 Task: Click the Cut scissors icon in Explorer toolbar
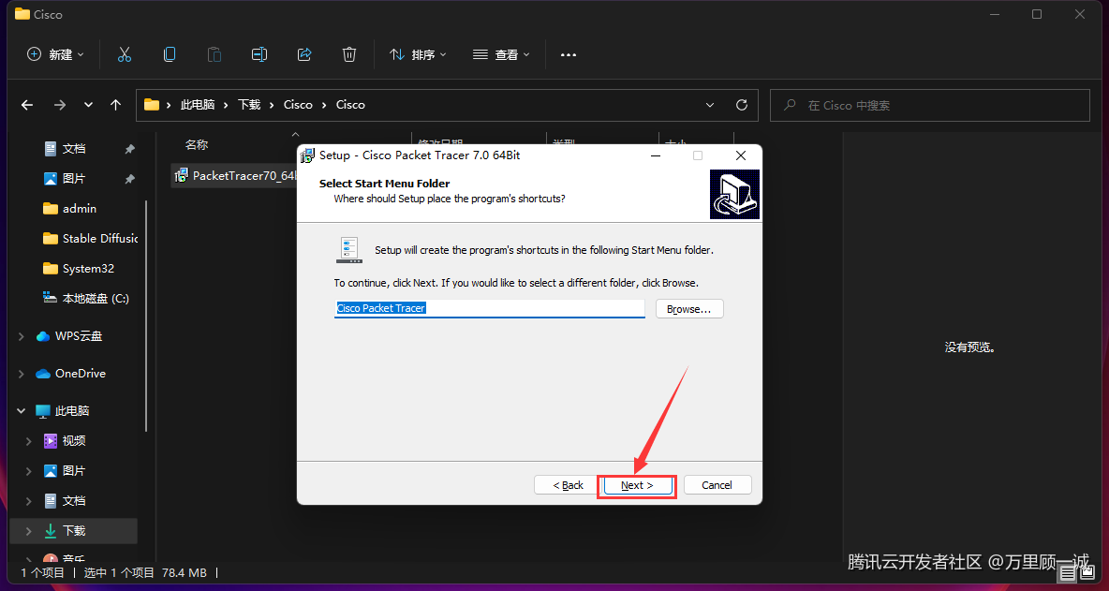point(125,54)
